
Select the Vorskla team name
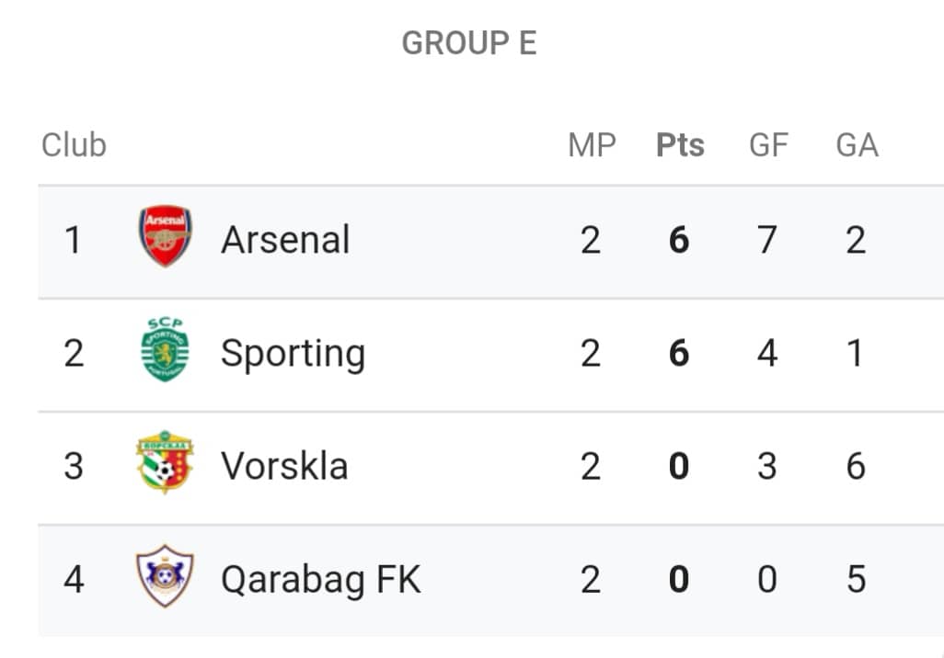pyautogui.click(x=285, y=466)
